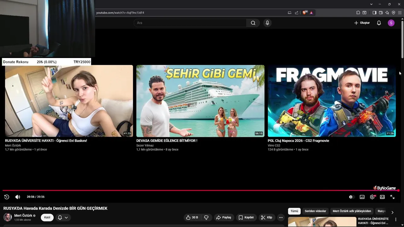Image resolution: width=404 pixels, height=227 pixels.
Task: Open Mert Öztürk channel avatar
Action: (x=8, y=217)
